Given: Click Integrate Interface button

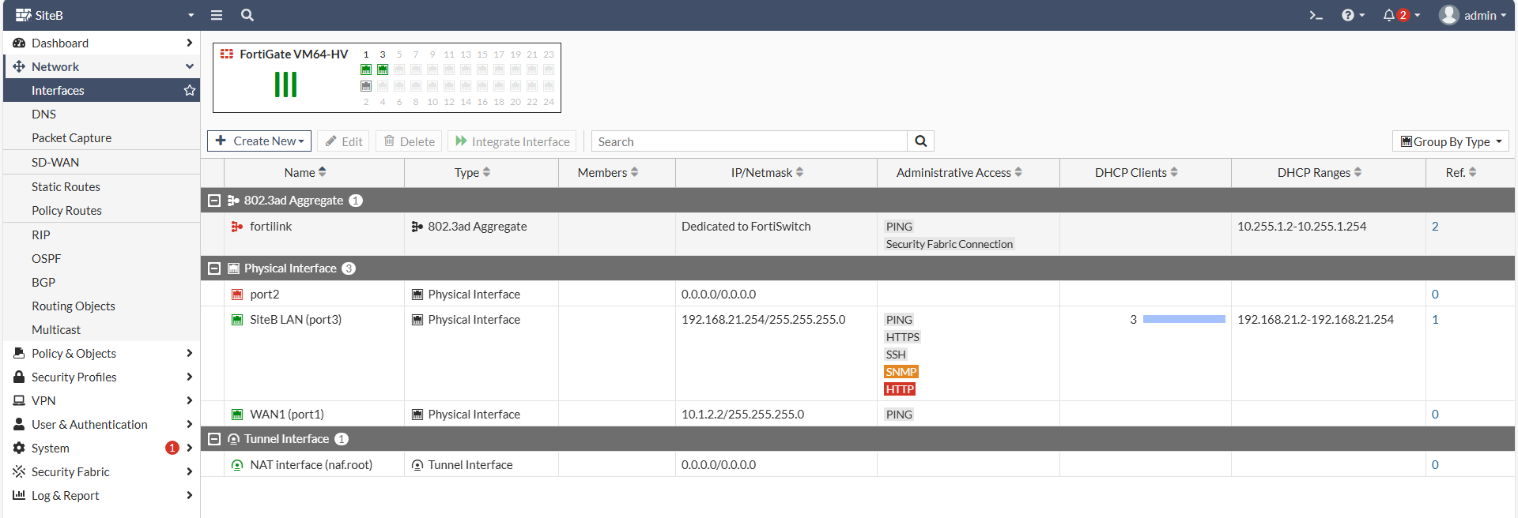Looking at the screenshot, I should point(512,141).
